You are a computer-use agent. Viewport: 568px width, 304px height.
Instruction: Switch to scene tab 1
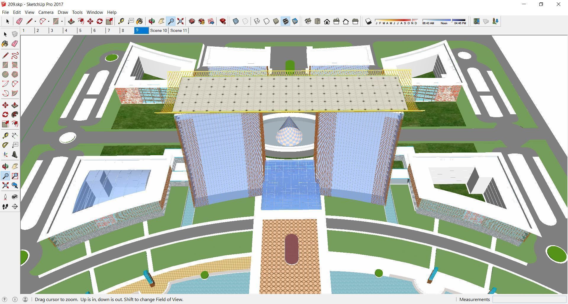[x=28, y=30]
